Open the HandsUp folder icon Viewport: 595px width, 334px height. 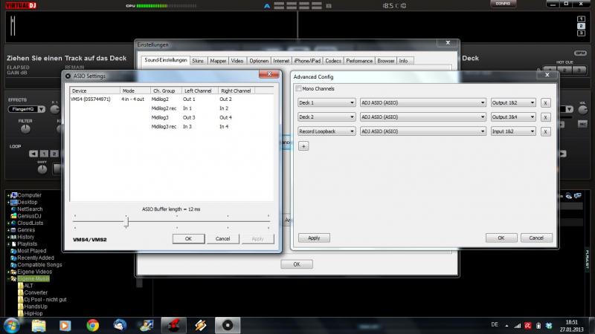[21, 307]
